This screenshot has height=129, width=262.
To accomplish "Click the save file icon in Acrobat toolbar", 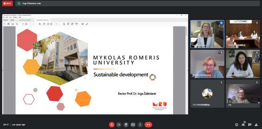I will (x=5, y=24).
